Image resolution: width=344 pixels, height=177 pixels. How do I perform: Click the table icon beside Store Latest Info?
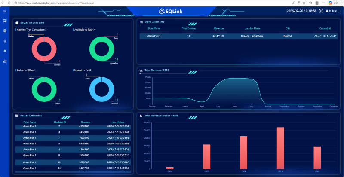[141, 22]
